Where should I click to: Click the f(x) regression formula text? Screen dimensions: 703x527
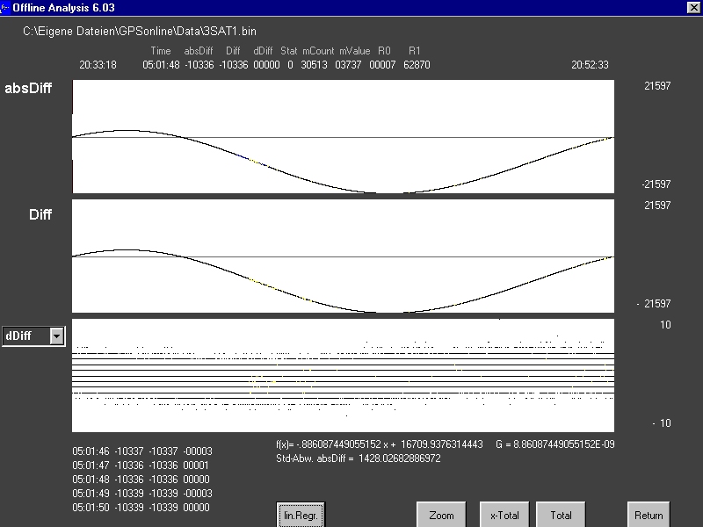[x=380, y=444]
